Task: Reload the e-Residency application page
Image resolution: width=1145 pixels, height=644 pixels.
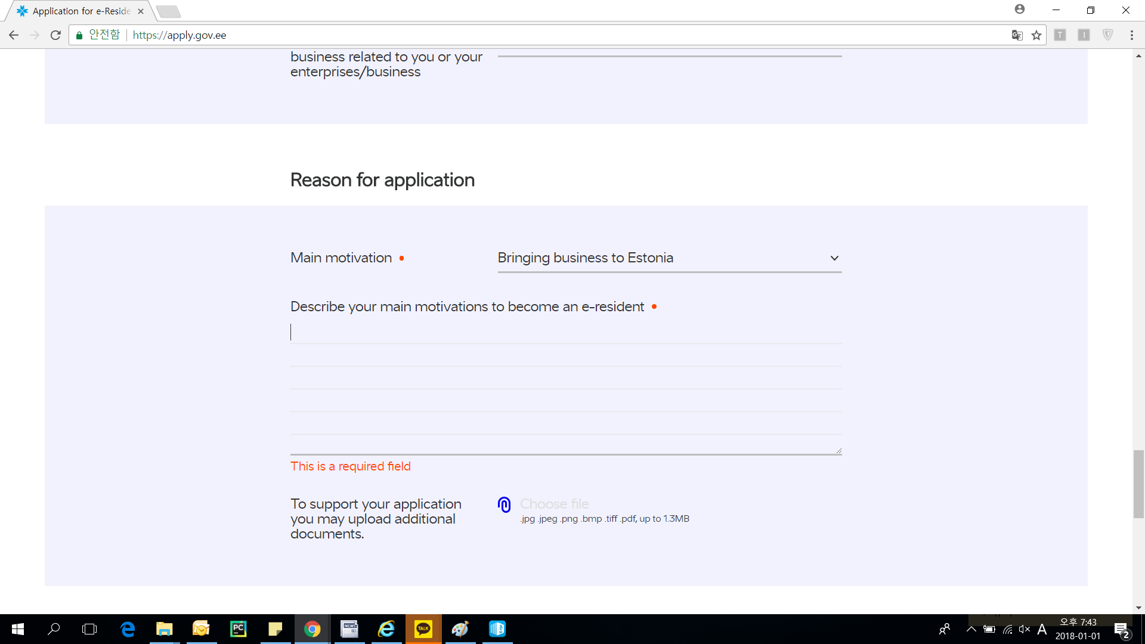Action: pyautogui.click(x=55, y=35)
